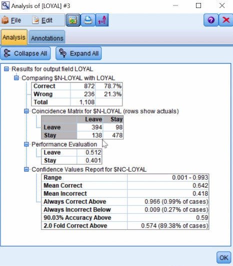Click the OK button

point(223,257)
